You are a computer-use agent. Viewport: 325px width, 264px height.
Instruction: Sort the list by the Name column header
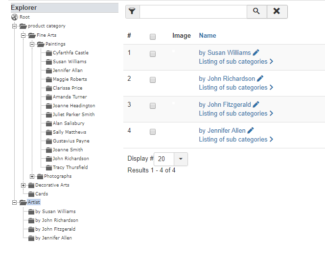208,36
